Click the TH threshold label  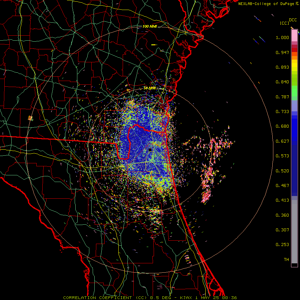(286, 260)
